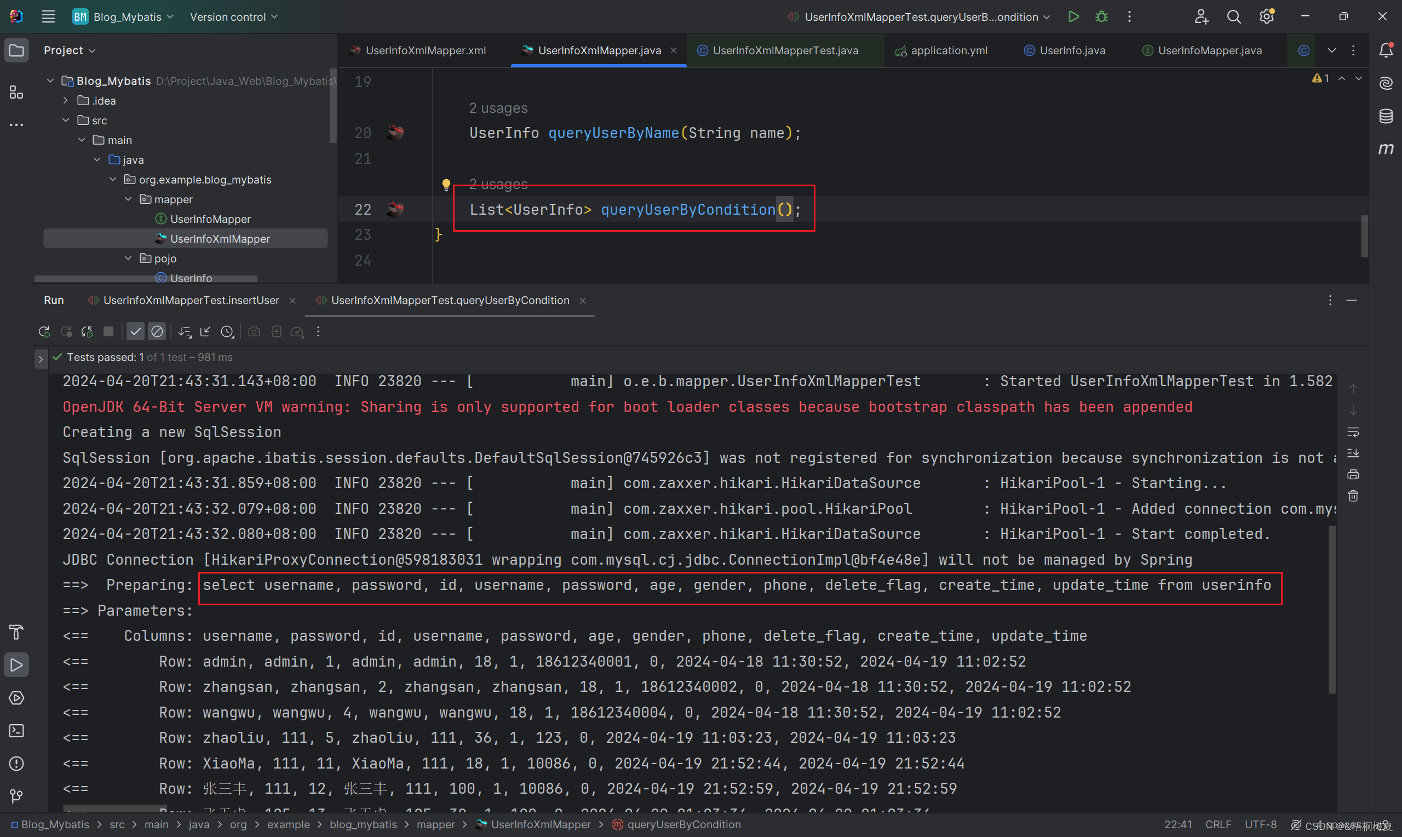The height and width of the screenshot is (837, 1402).
Task: Clear all console output trash icon
Action: [1353, 496]
